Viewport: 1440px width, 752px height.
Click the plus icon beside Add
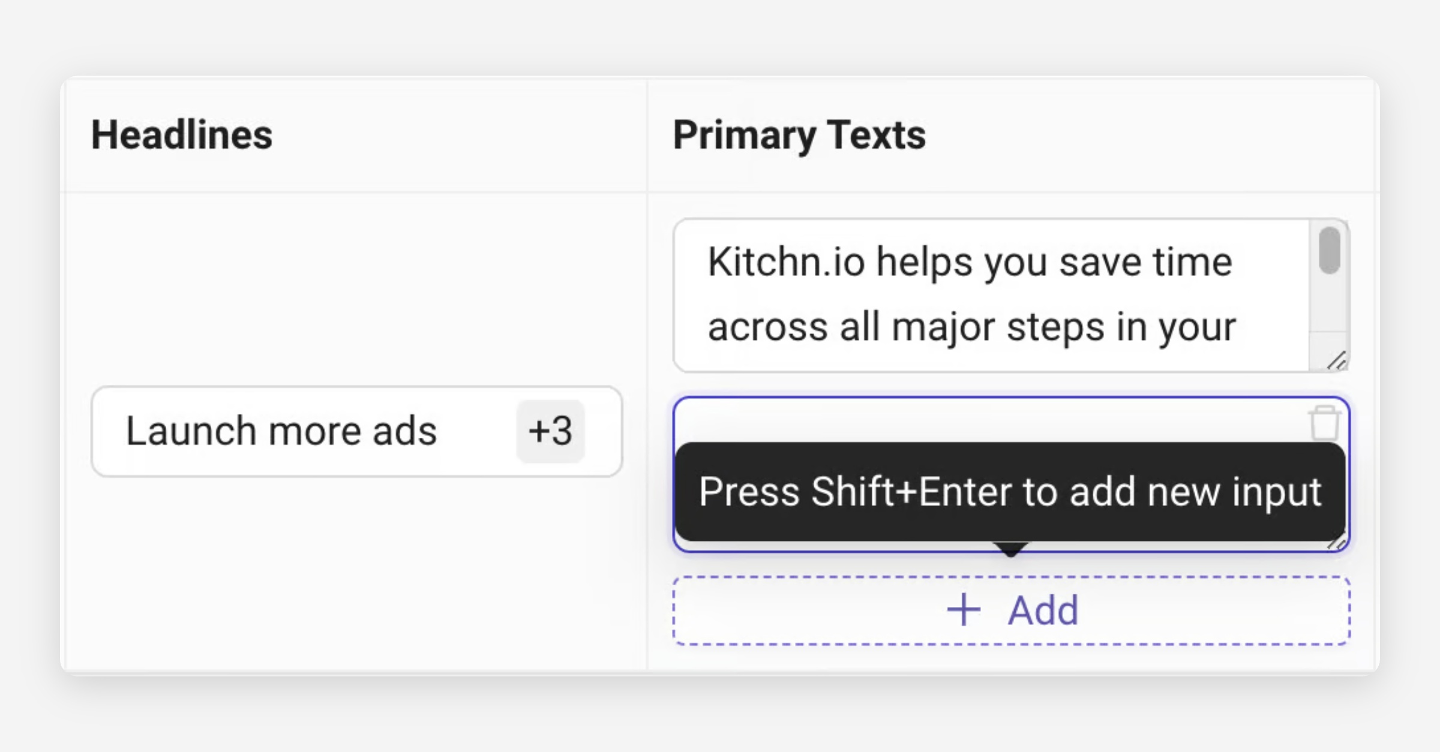(x=964, y=610)
